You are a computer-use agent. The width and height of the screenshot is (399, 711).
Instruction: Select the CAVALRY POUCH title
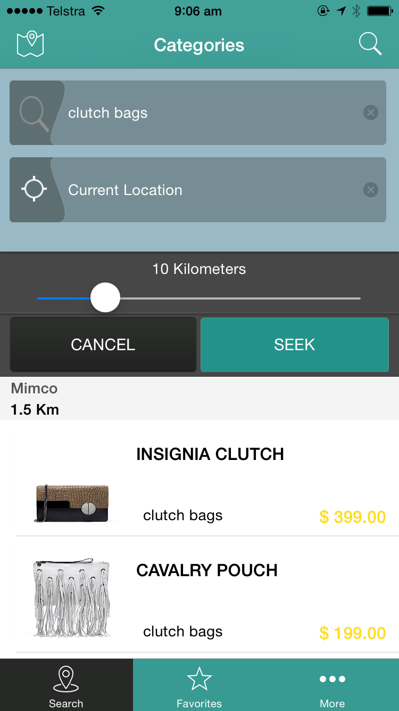click(207, 570)
